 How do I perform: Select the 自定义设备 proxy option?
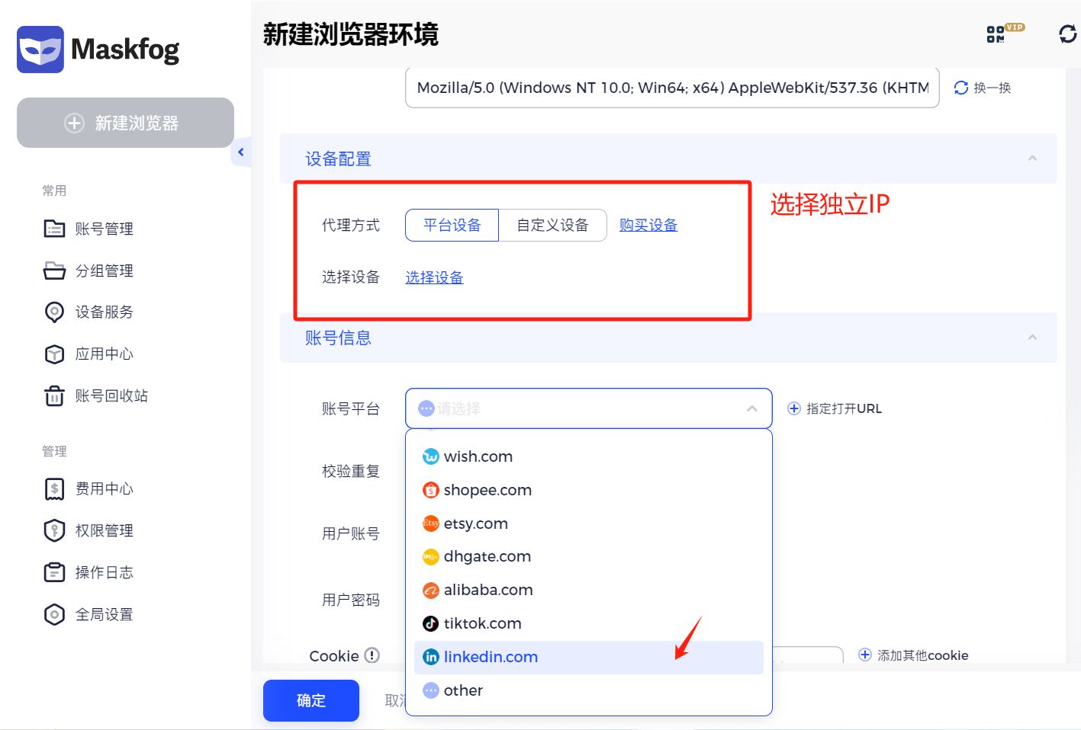point(552,225)
